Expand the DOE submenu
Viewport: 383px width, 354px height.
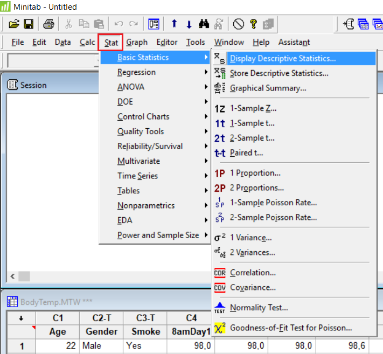[x=155, y=102]
